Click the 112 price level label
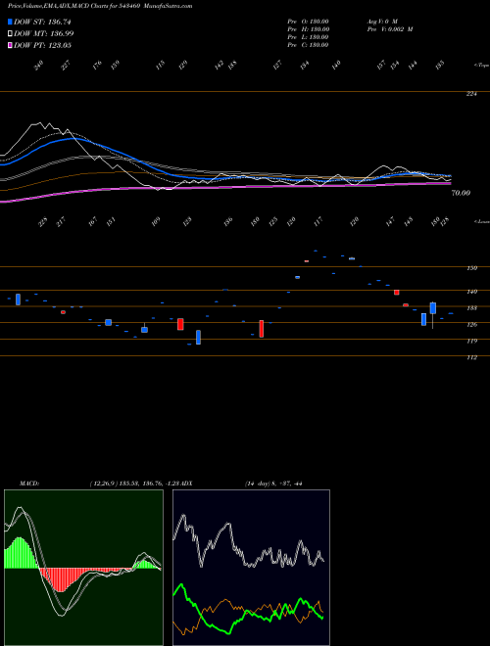Screen dimensions: 490x646 471,357
